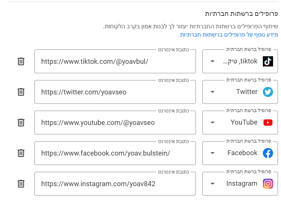Image resolution: width=281 pixels, height=202 pixels.
Task: Remove the Instagram profile entry
Action: coord(21,183)
